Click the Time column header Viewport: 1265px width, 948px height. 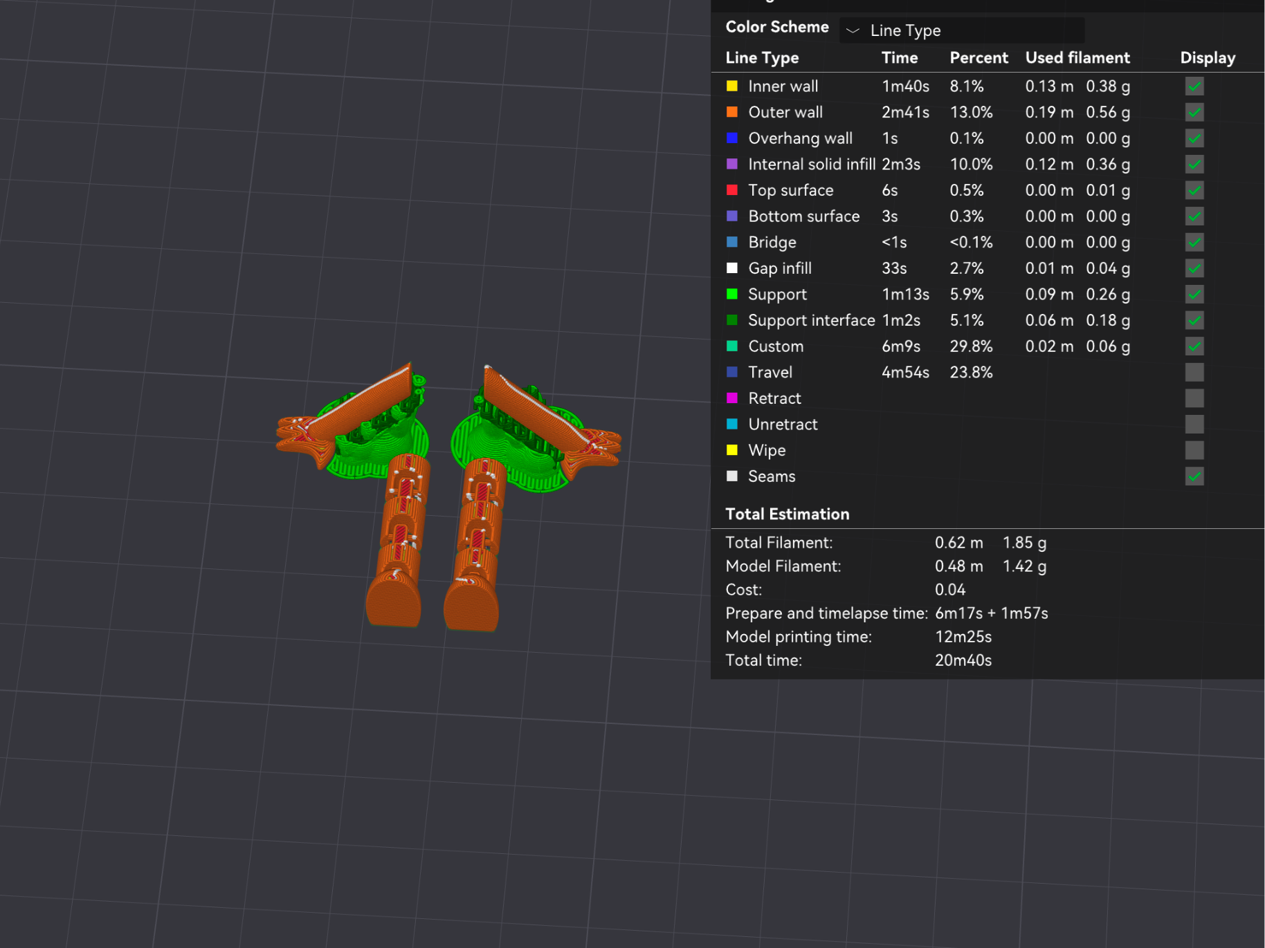tap(900, 58)
